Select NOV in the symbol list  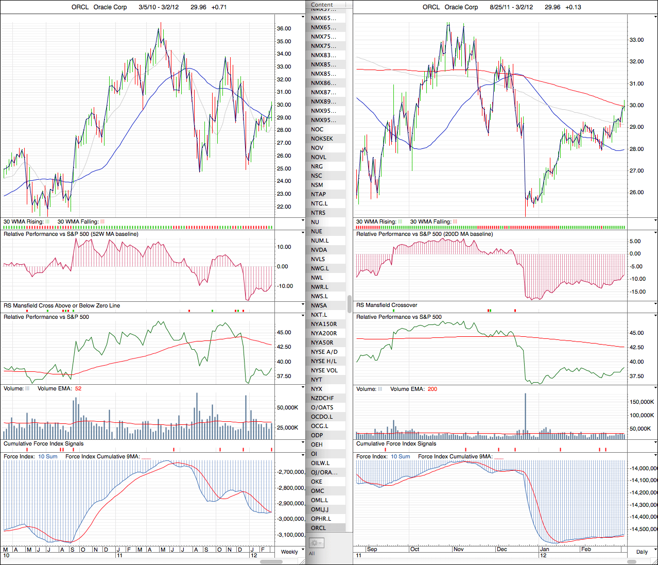pos(326,148)
